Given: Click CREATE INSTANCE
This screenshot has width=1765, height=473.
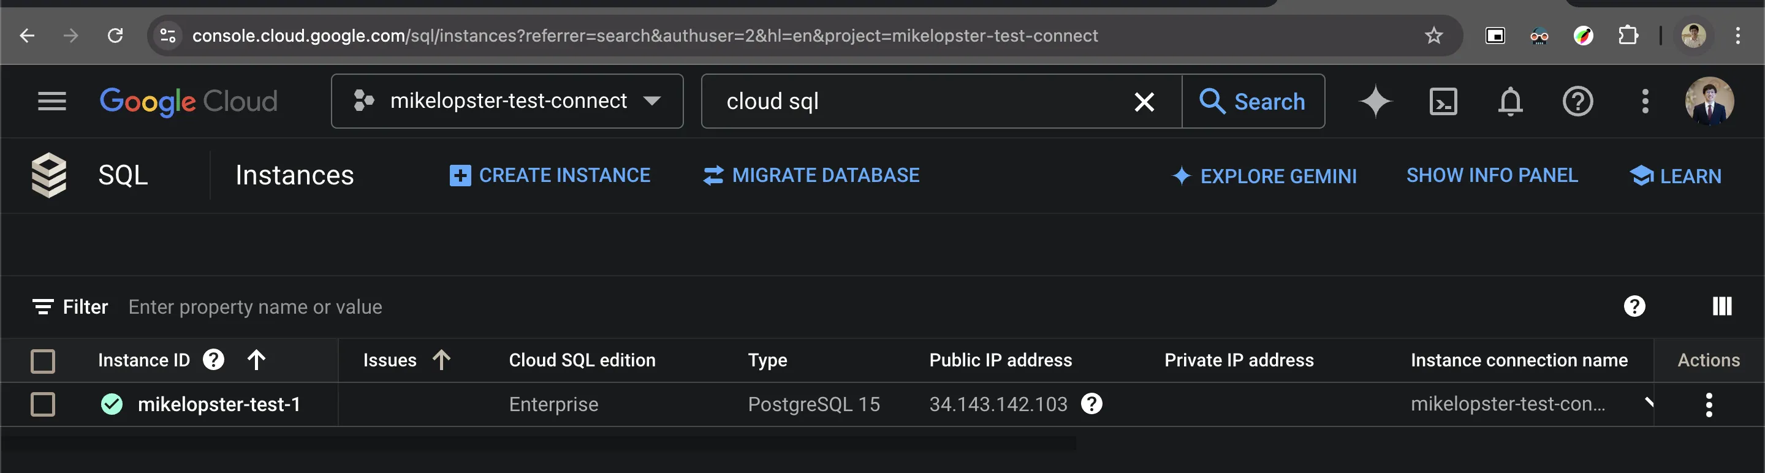Looking at the screenshot, I should (x=550, y=175).
